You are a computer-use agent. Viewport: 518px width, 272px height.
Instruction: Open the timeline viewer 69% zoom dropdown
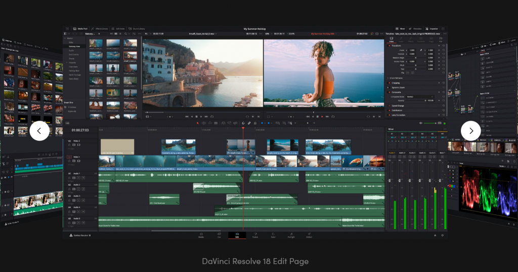(268, 34)
